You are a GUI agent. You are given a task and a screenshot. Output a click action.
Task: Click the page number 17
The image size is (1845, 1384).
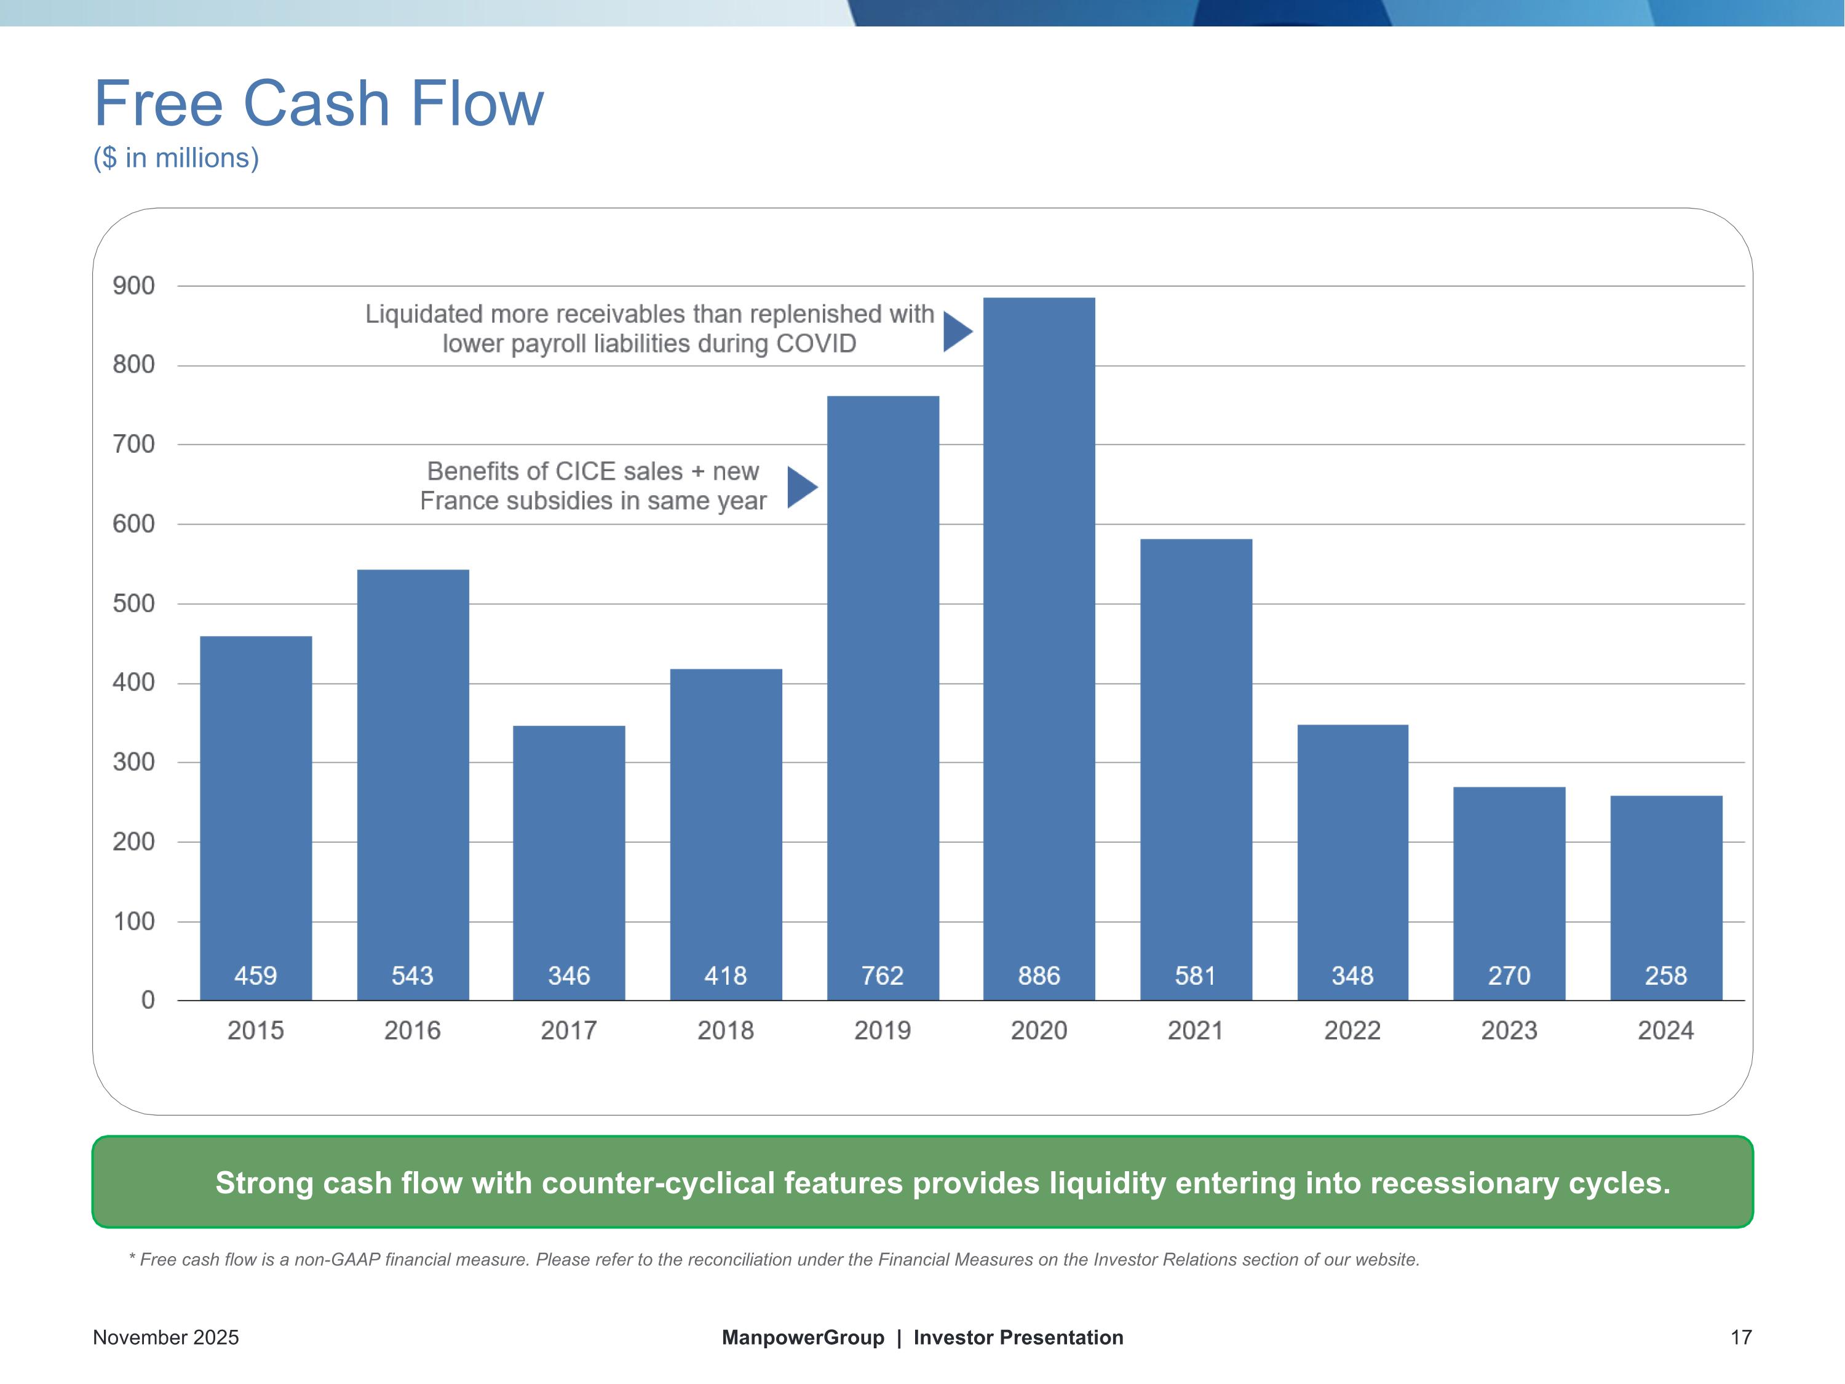(1740, 1337)
